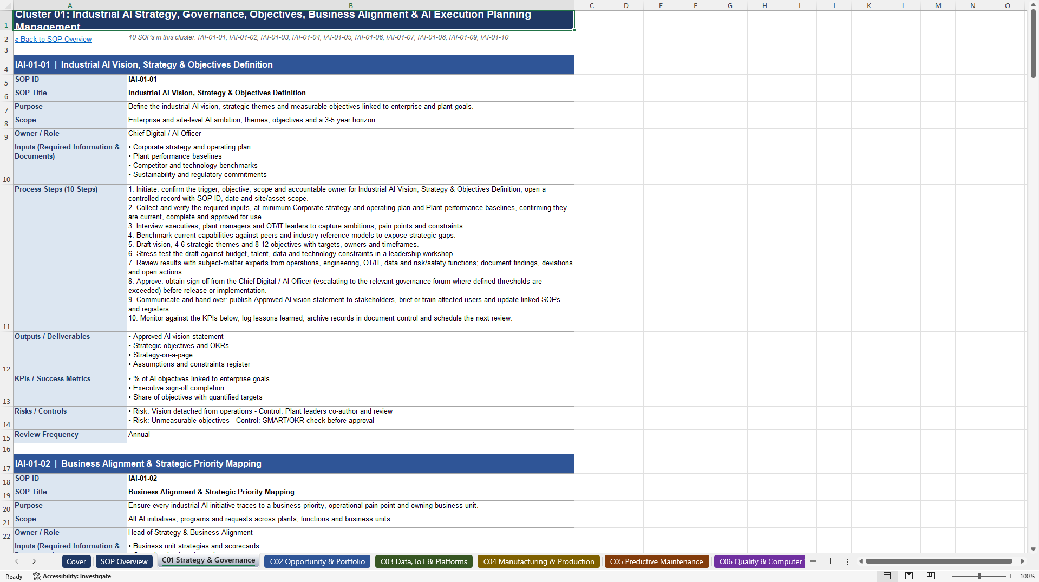Click the Select All corner triangle
1039x582 pixels.
(6, 5)
